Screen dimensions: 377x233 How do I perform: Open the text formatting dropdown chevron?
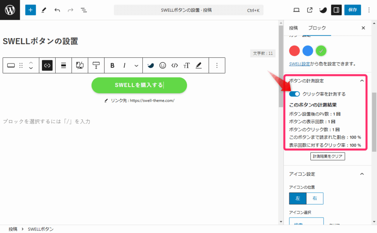point(136,65)
